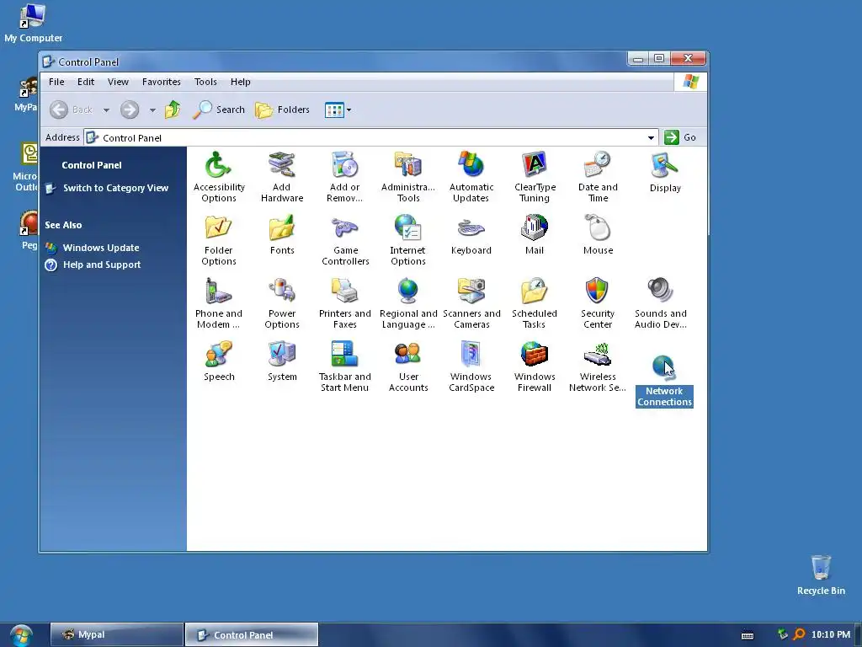Image resolution: width=862 pixels, height=647 pixels.
Task: Click the Go button
Action: [x=680, y=137]
